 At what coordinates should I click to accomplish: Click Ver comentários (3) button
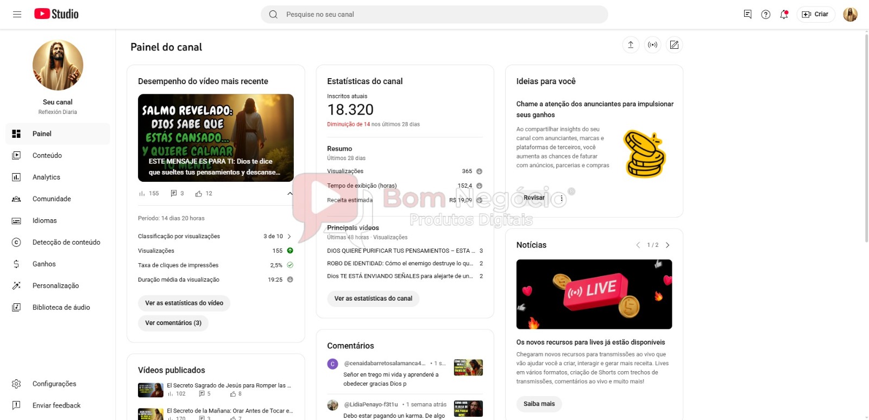point(173,323)
